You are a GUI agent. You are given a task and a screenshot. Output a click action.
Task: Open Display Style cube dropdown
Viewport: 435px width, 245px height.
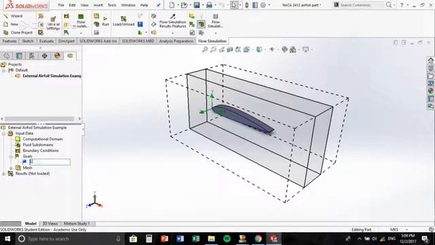259,50
